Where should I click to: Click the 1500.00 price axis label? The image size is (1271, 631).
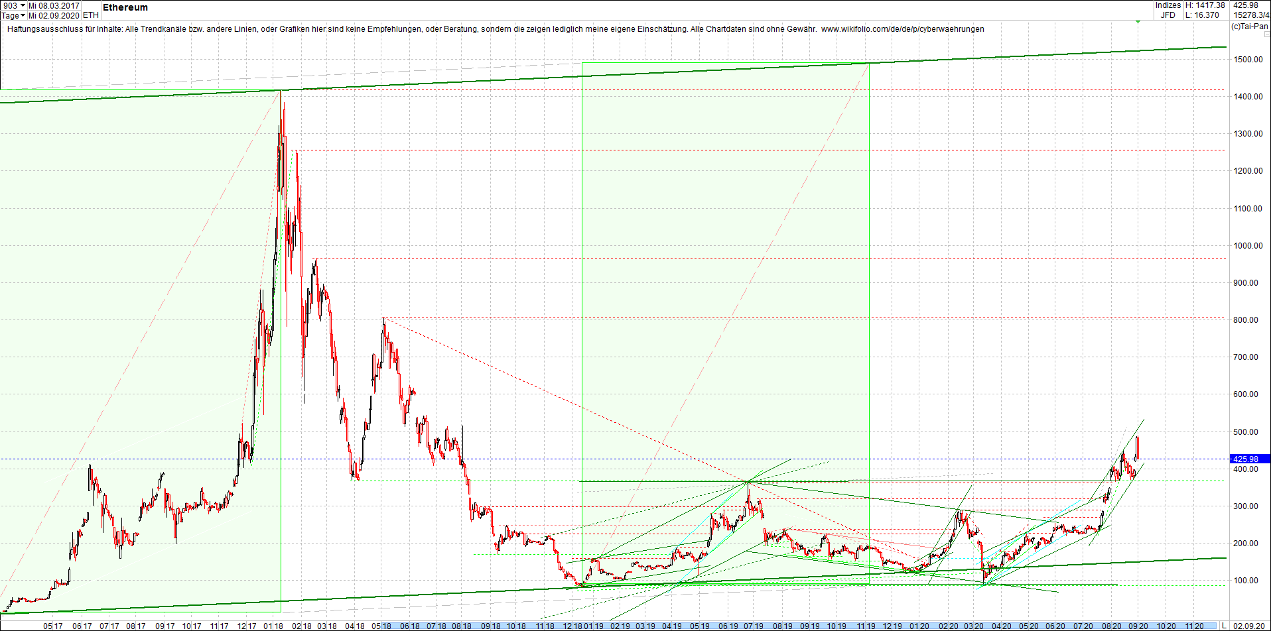coord(1248,60)
